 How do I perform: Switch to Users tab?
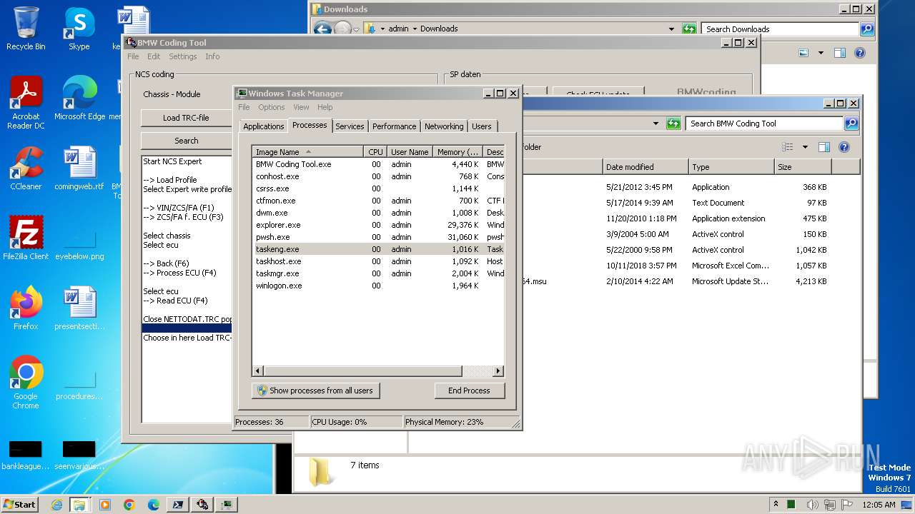tap(482, 126)
